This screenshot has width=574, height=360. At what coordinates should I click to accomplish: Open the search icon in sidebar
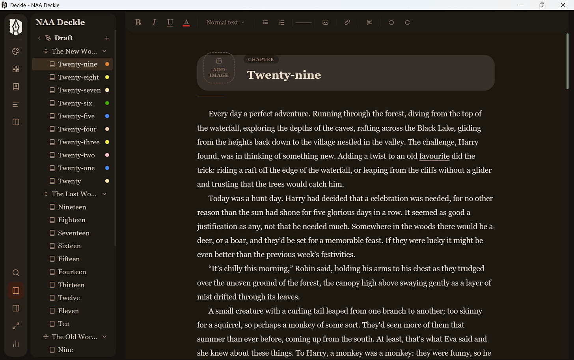point(16,273)
